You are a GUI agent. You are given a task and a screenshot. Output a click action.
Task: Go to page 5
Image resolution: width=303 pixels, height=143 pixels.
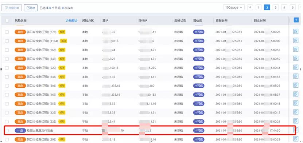(292, 8)
